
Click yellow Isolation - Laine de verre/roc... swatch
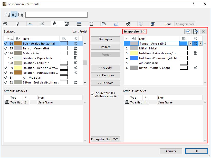click(x=134, y=53)
